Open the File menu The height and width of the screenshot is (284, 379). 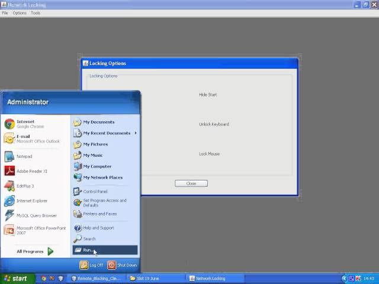coord(5,13)
